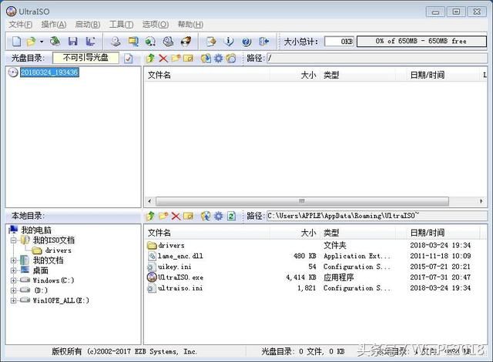The height and width of the screenshot is (362, 493).
Task: Click the blue gear icon in 光盘目录 toolbar
Action: pyautogui.click(x=218, y=58)
